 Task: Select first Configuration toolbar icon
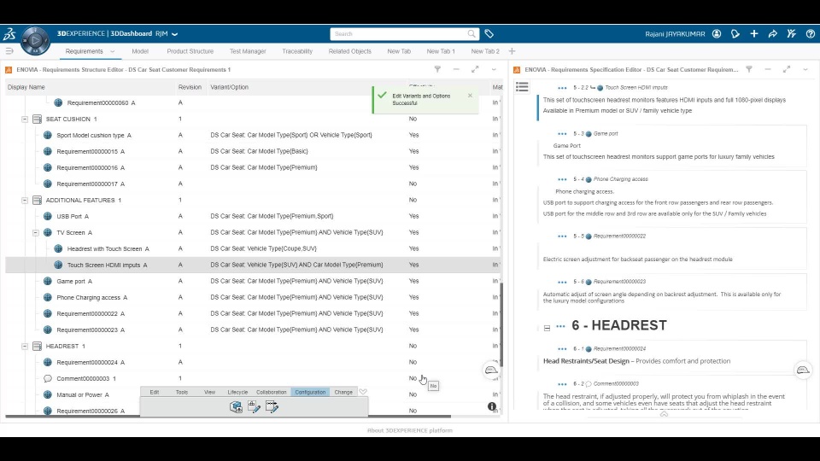click(x=236, y=406)
